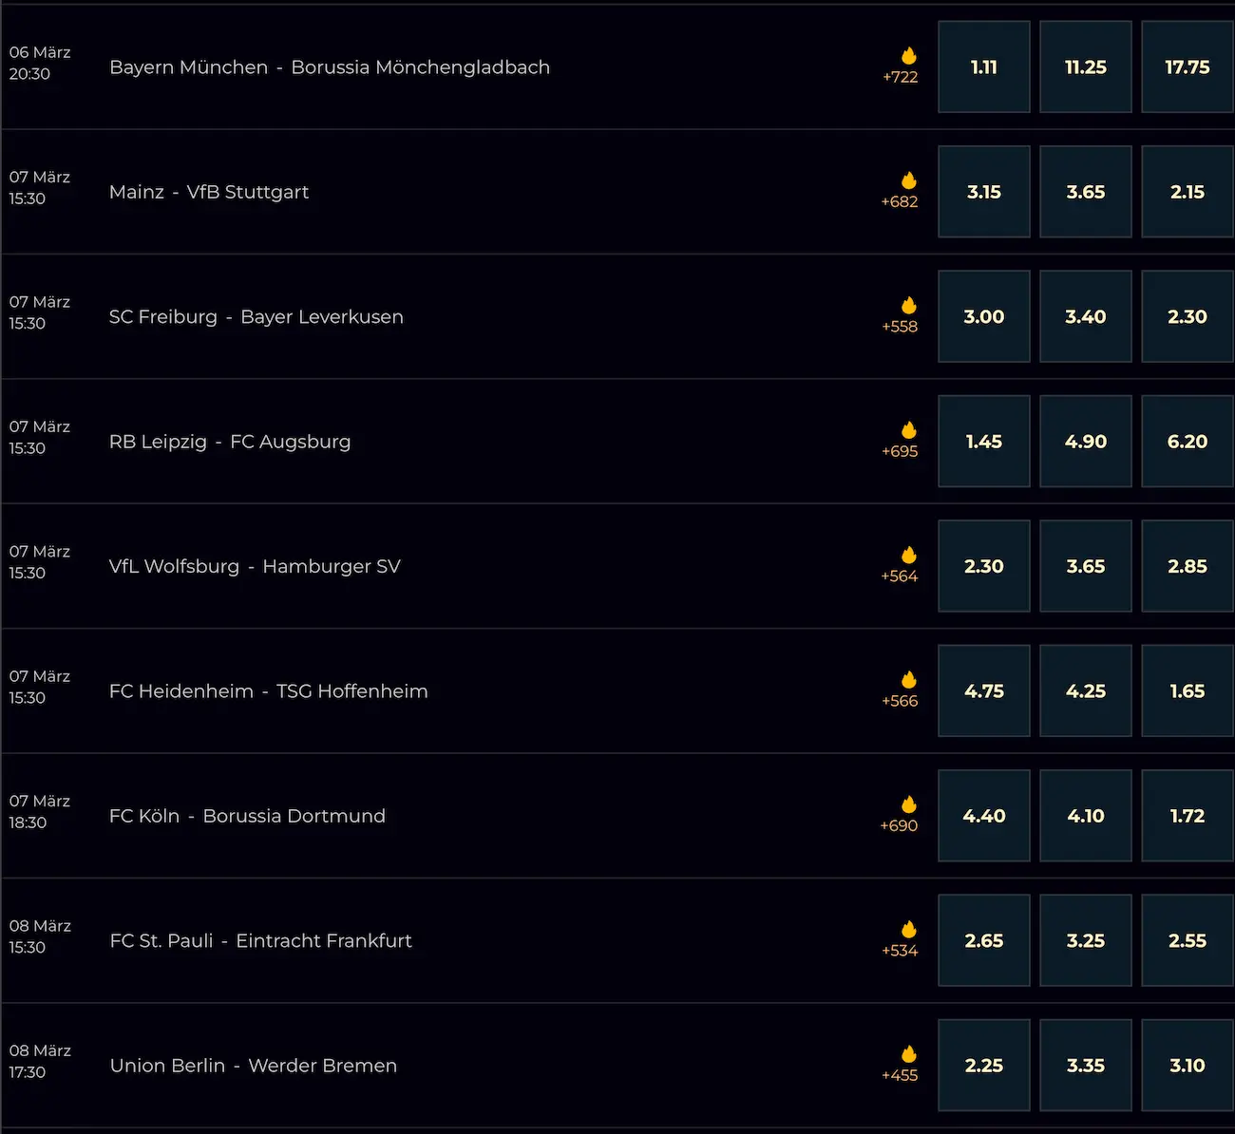The image size is (1235, 1134).
Task: Open the Union Berlin - Werder Bremen match page
Action: pyautogui.click(x=253, y=1065)
